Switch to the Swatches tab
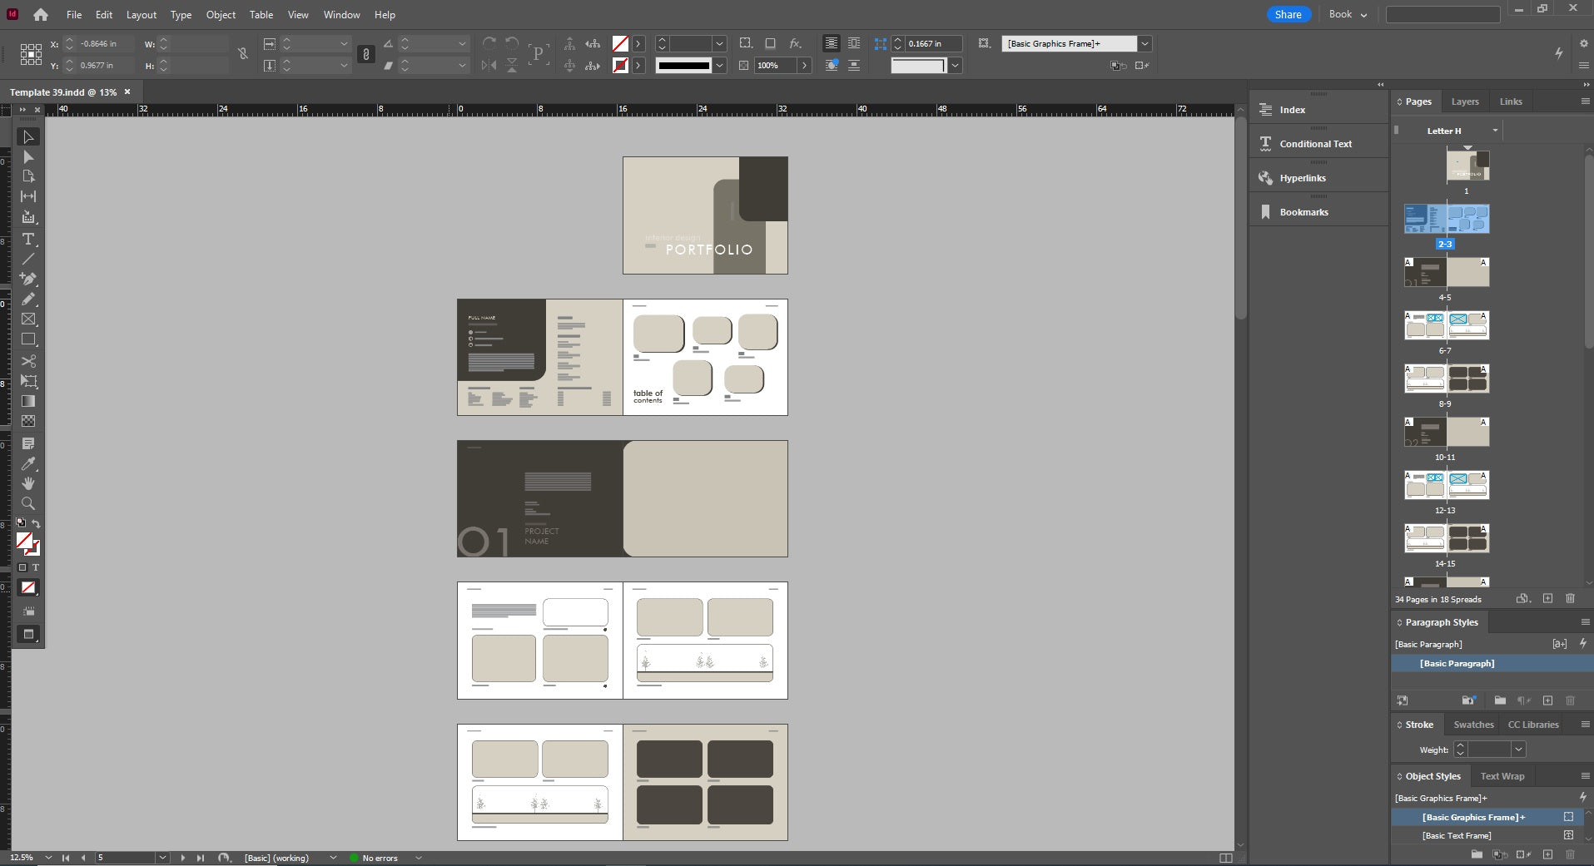The image size is (1594, 866). tap(1473, 725)
